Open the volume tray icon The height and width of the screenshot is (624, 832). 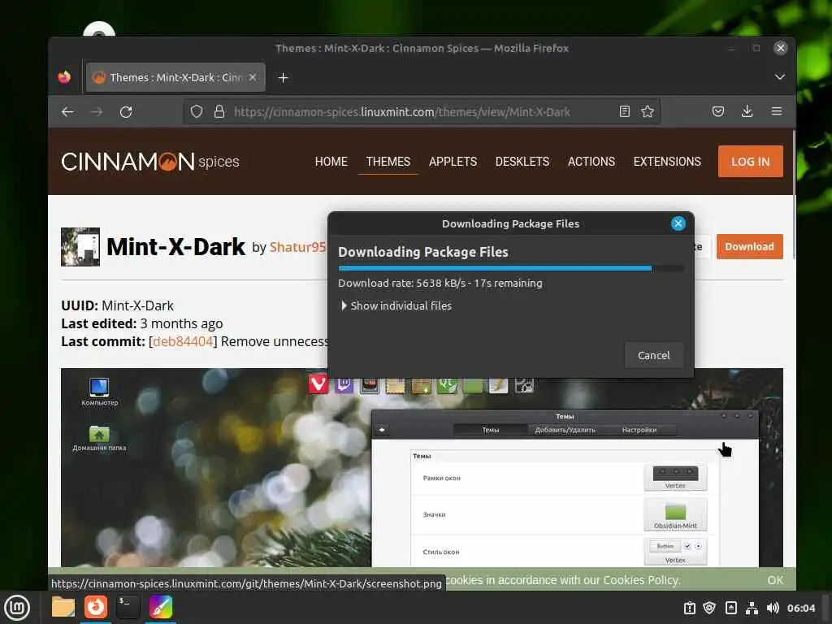coord(773,608)
